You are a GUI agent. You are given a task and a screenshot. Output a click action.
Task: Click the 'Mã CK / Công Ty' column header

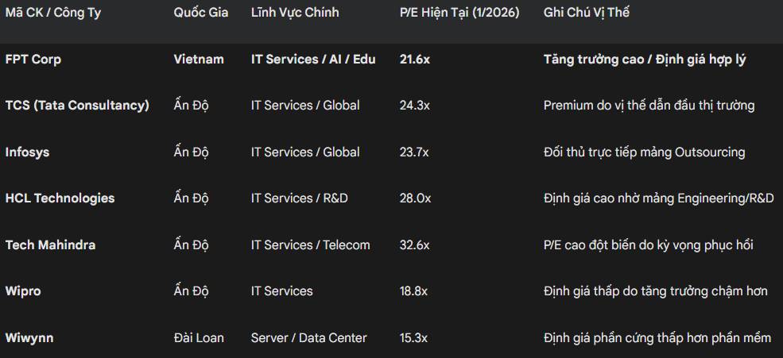pyautogui.click(x=53, y=13)
